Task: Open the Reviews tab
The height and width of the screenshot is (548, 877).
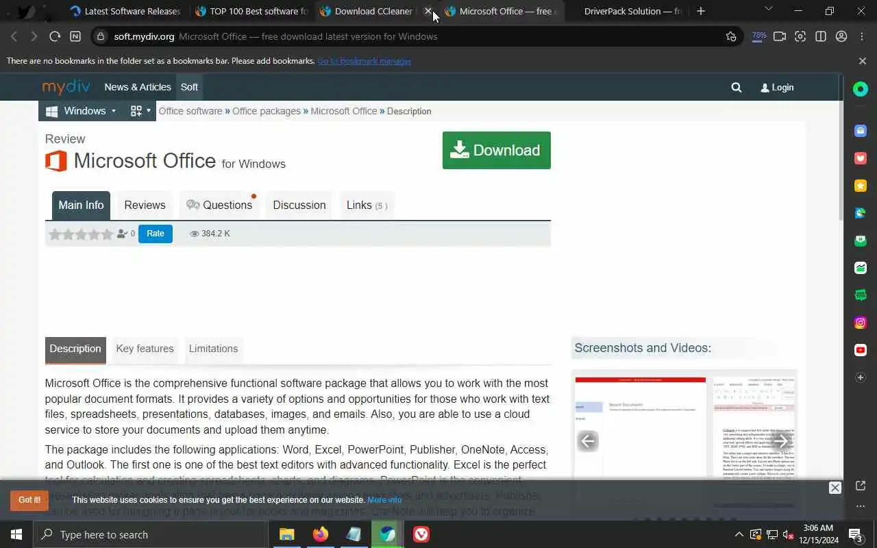Action: (145, 205)
